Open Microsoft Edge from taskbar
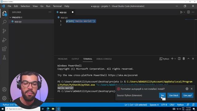Image resolution: width=197 pixels, height=111 pixels. coord(48,109)
